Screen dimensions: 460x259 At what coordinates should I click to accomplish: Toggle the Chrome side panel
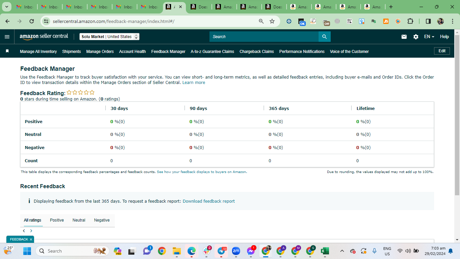pyautogui.click(x=428, y=21)
